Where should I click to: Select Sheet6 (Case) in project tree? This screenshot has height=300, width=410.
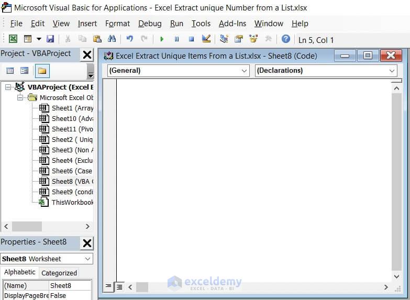tap(66, 171)
